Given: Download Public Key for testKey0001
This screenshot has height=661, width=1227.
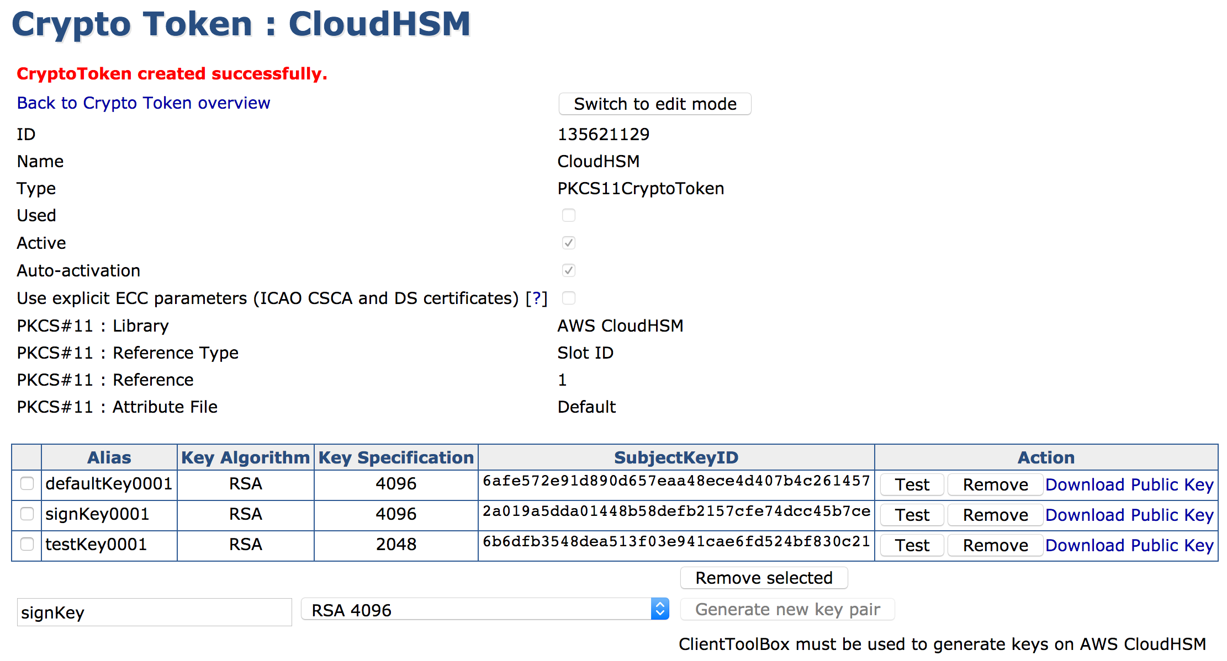Looking at the screenshot, I should point(1129,546).
